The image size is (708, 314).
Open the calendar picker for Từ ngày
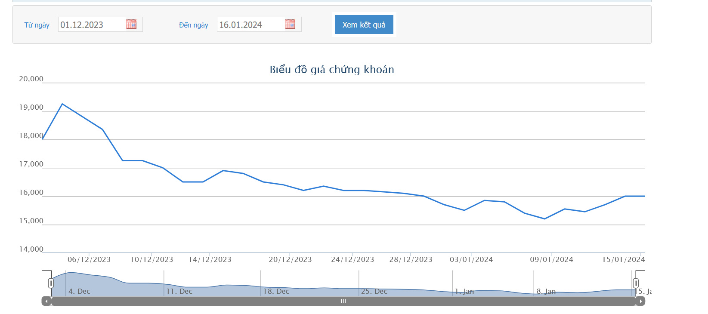click(131, 24)
